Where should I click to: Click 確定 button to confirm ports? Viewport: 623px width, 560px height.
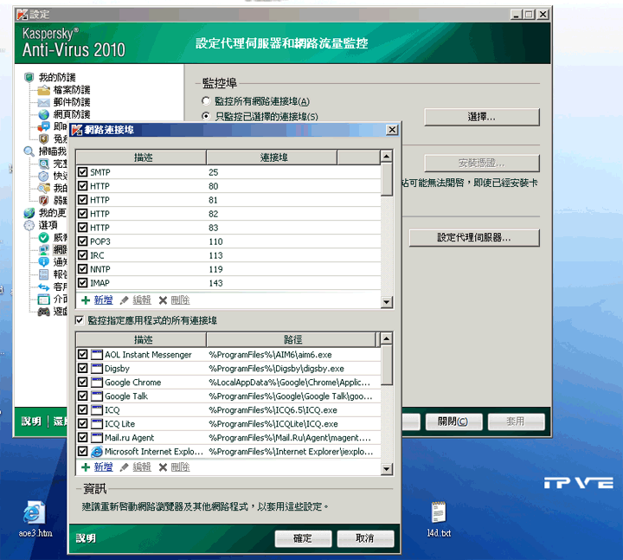coord(303,538)
